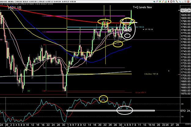Click the 480 Min timeframe label

coord(11,2)
